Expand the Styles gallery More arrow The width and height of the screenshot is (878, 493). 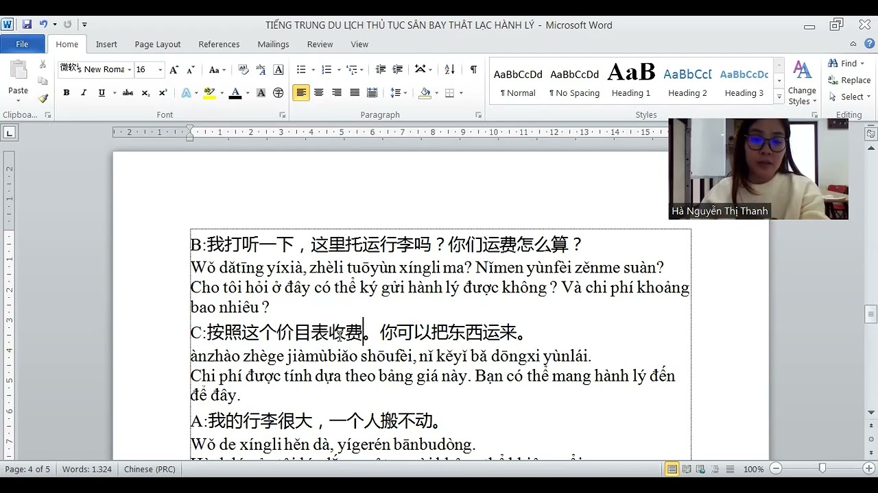tap(779, 98)
